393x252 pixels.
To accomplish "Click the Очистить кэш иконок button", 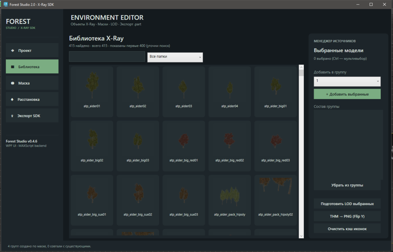I will (347, 228).
